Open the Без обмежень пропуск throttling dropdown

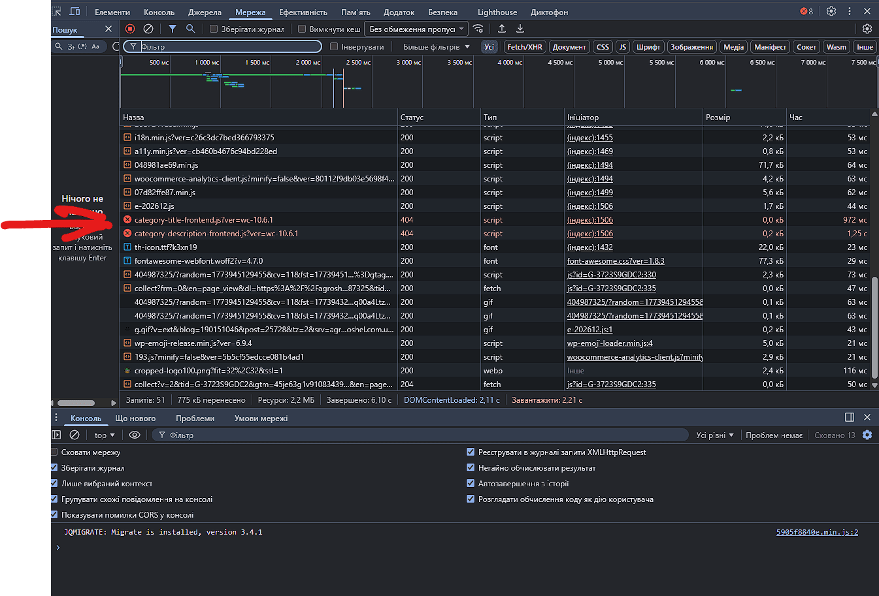coord(416,29)
